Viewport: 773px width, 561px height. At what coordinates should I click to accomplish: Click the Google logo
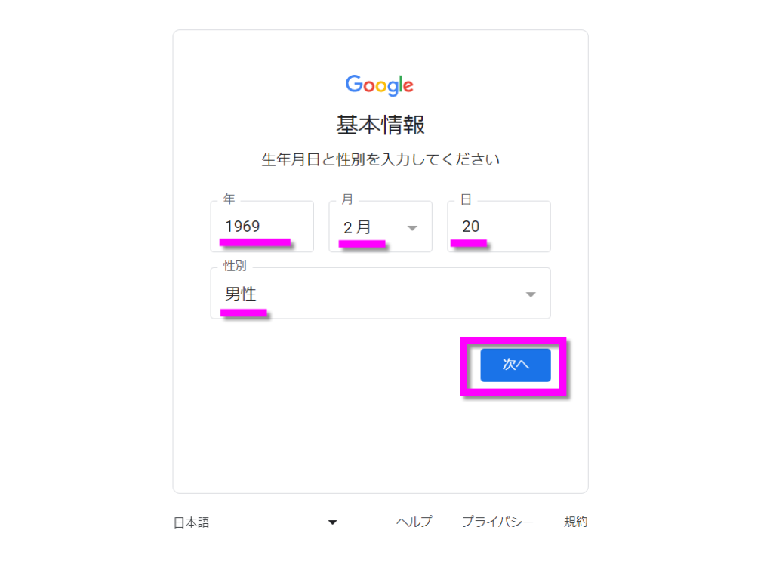coord(380,85)
